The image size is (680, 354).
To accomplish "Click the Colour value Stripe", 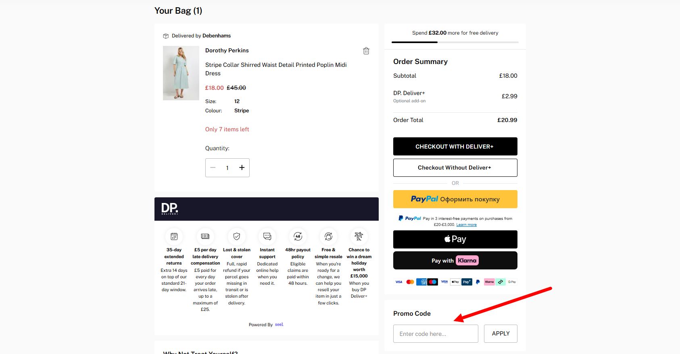I will (x=242, y=111).
